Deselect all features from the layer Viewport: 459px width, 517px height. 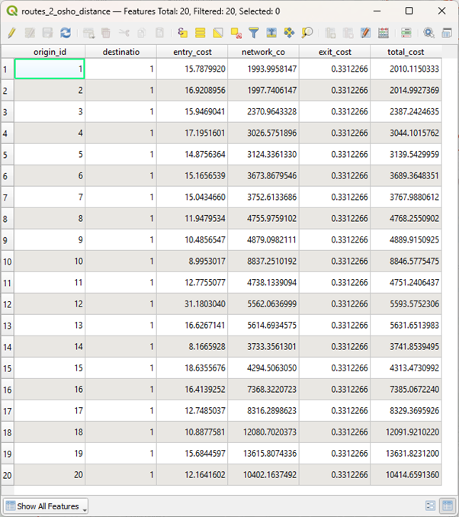click(x=236, y=33)
